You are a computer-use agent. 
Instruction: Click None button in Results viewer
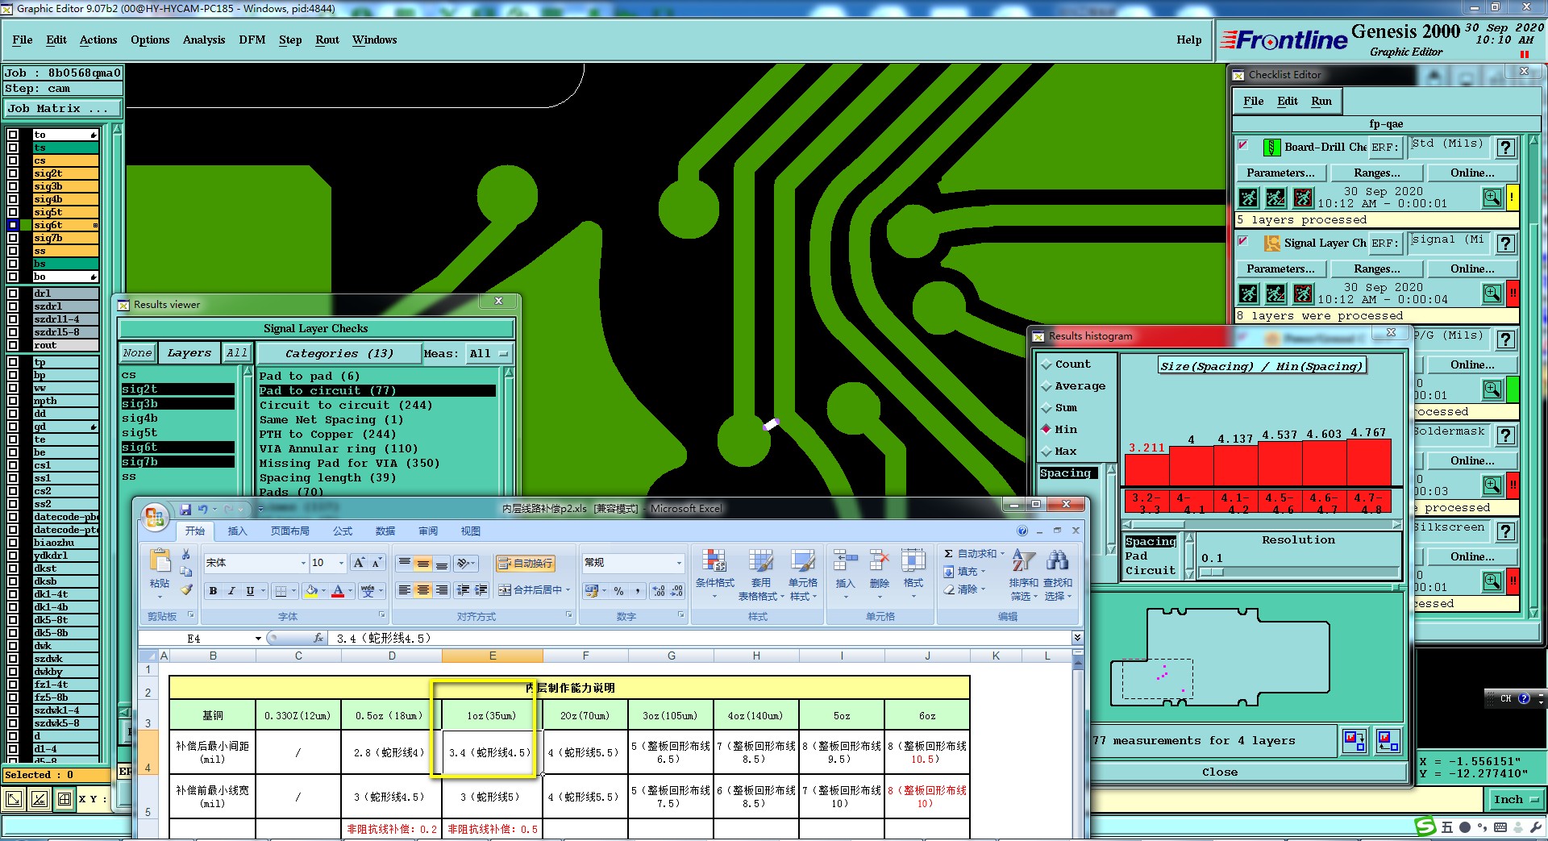click(x=137, y=353)
